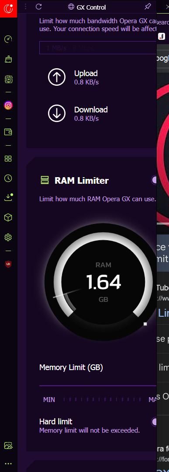The height and width of the screenshot is (472, 169).
Task: Pin the GX Control panel
Action: (148, 7)
